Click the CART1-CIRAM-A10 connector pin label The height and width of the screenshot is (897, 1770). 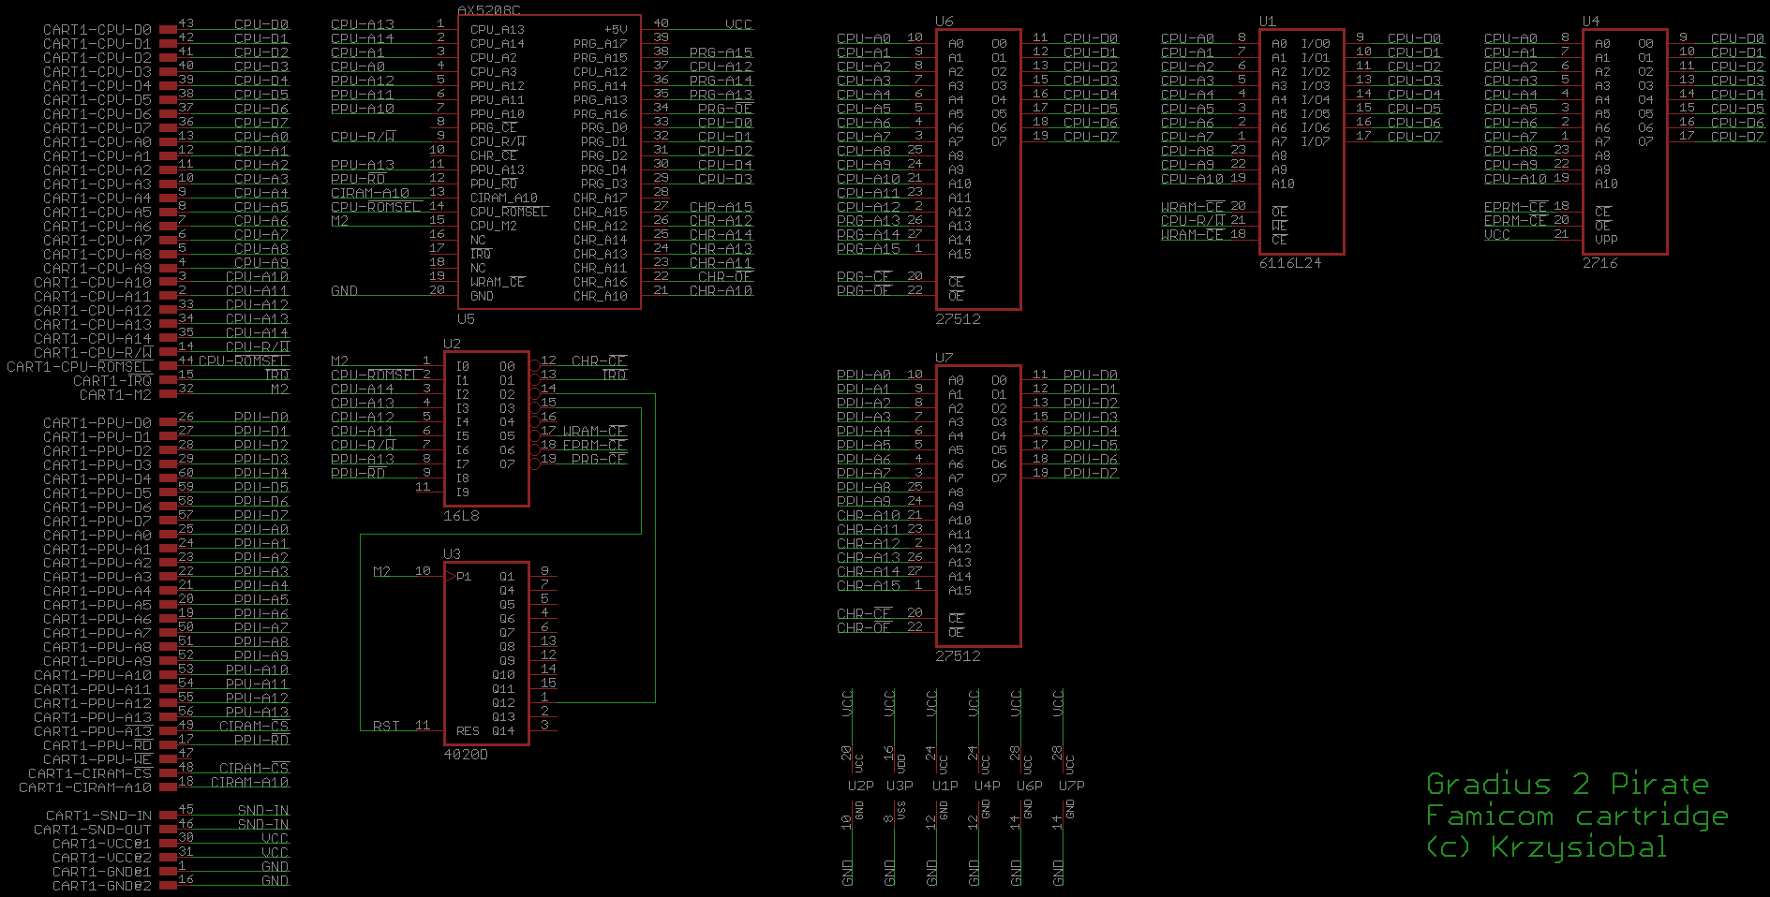pos(84,788)
